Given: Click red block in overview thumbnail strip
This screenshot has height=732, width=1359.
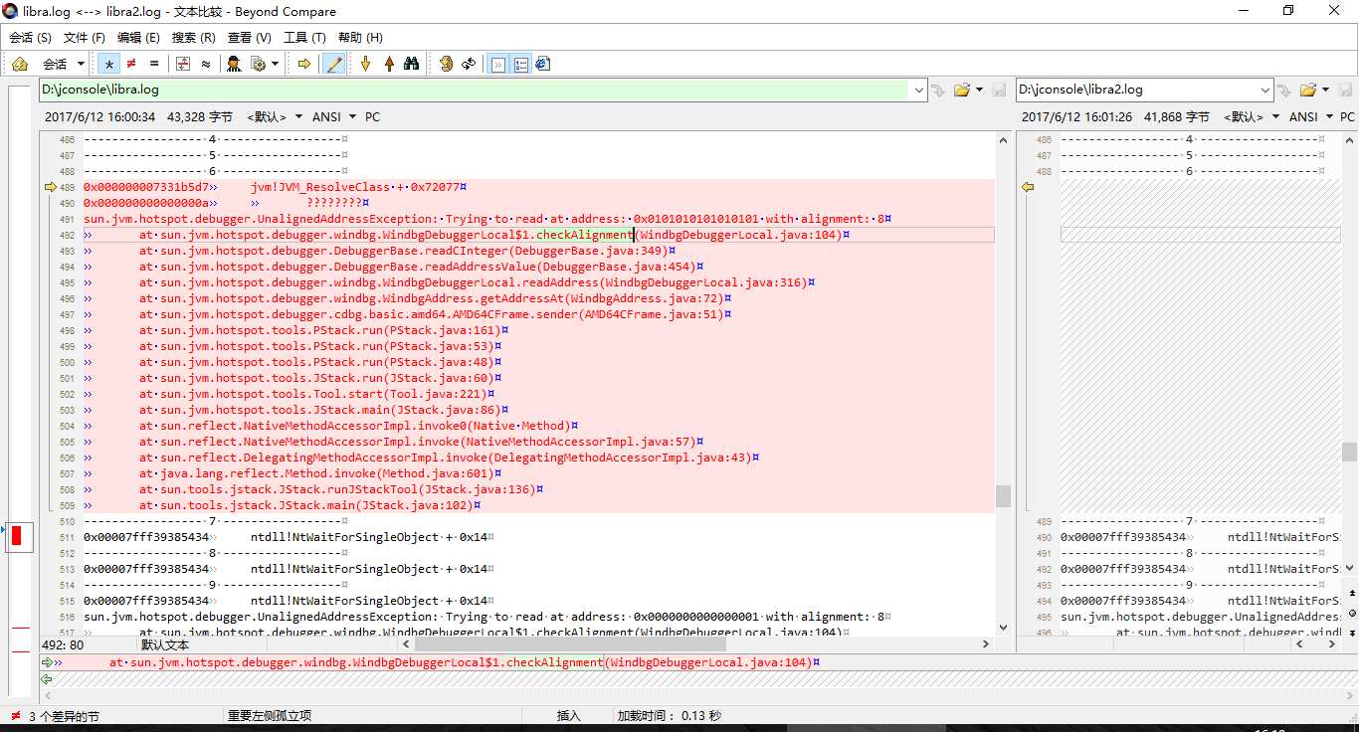Looking at the screenshot, I should tap(17, 536).
